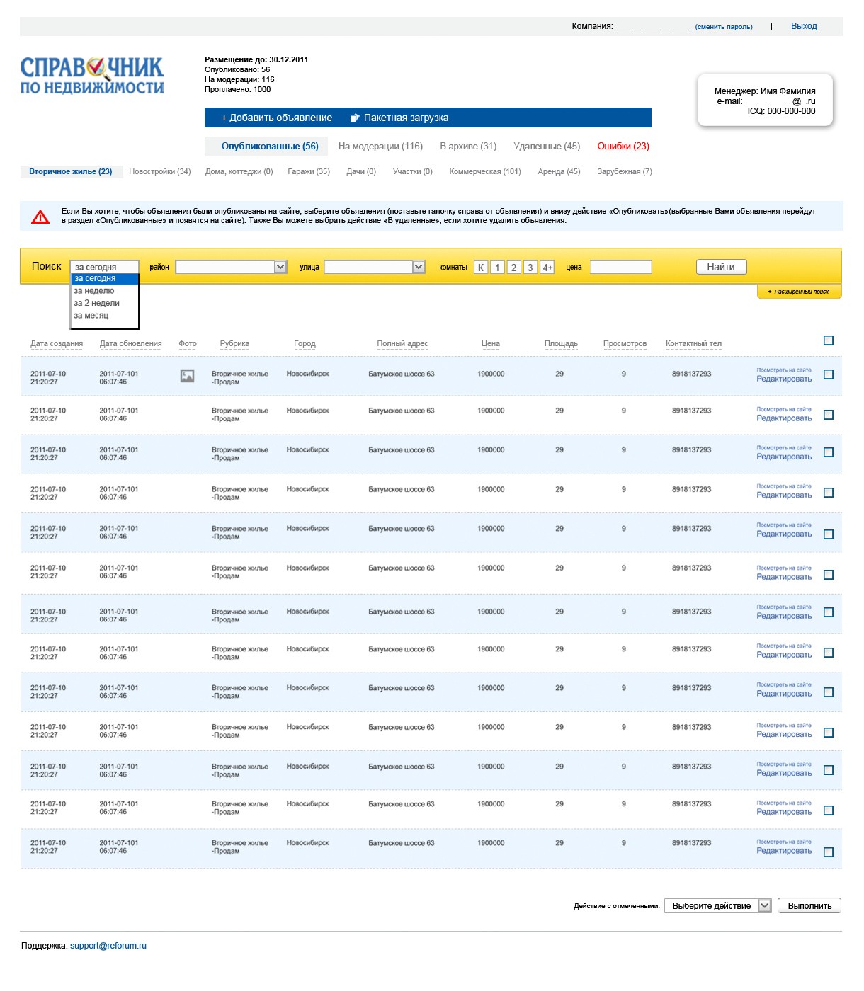
Task: Toggle the 2 rooms filter box
Action: point(513,267)
